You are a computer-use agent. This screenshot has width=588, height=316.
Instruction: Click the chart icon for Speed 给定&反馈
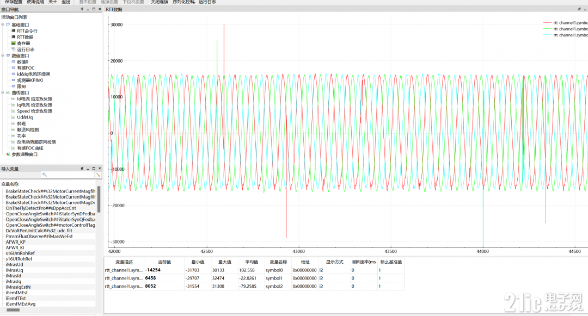14,111
